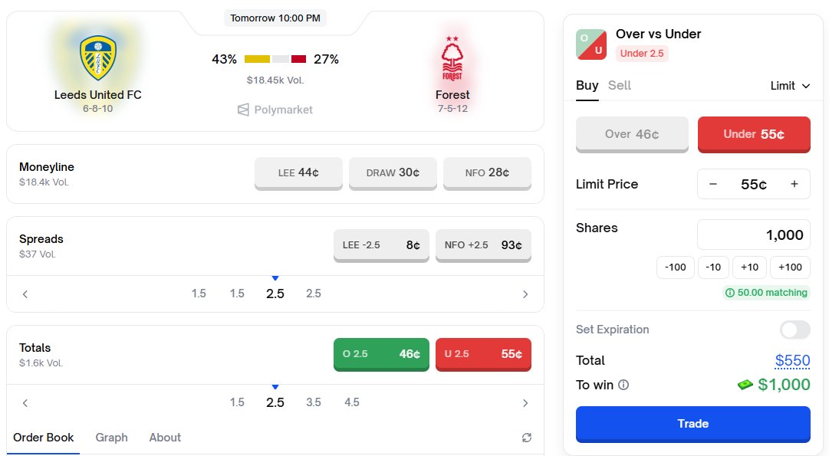Open the About tab
The height and width of the screenshot is (456, 829).
coord(165,438)
